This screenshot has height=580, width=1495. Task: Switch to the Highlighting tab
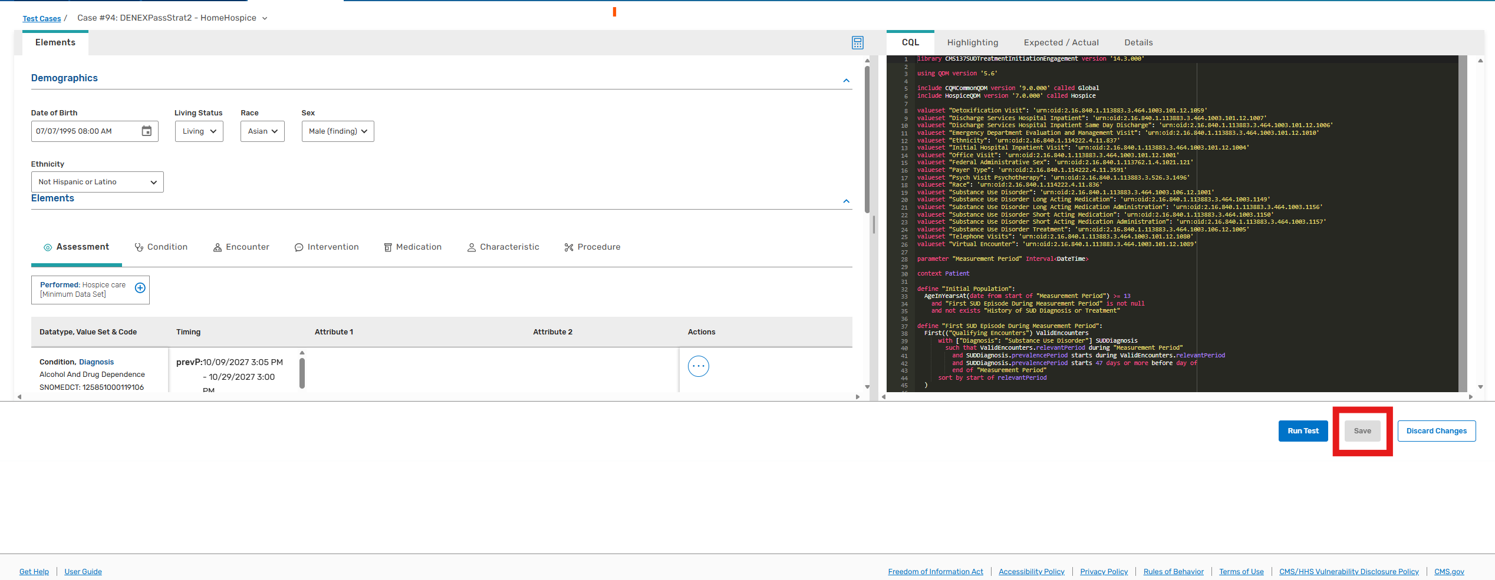tap(973, 42)
